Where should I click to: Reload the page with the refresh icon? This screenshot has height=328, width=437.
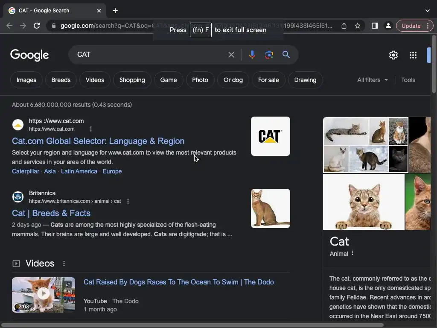pyautogui.click(x=37, y=26)
